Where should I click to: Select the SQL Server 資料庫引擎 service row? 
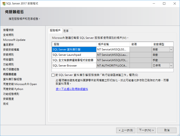click(x=74, y=49)
